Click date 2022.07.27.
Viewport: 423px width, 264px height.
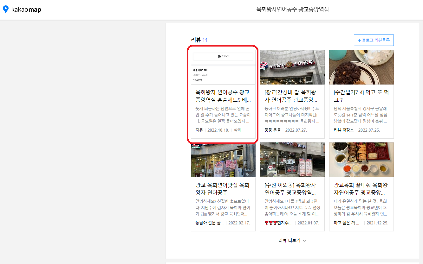coord(296,130)
